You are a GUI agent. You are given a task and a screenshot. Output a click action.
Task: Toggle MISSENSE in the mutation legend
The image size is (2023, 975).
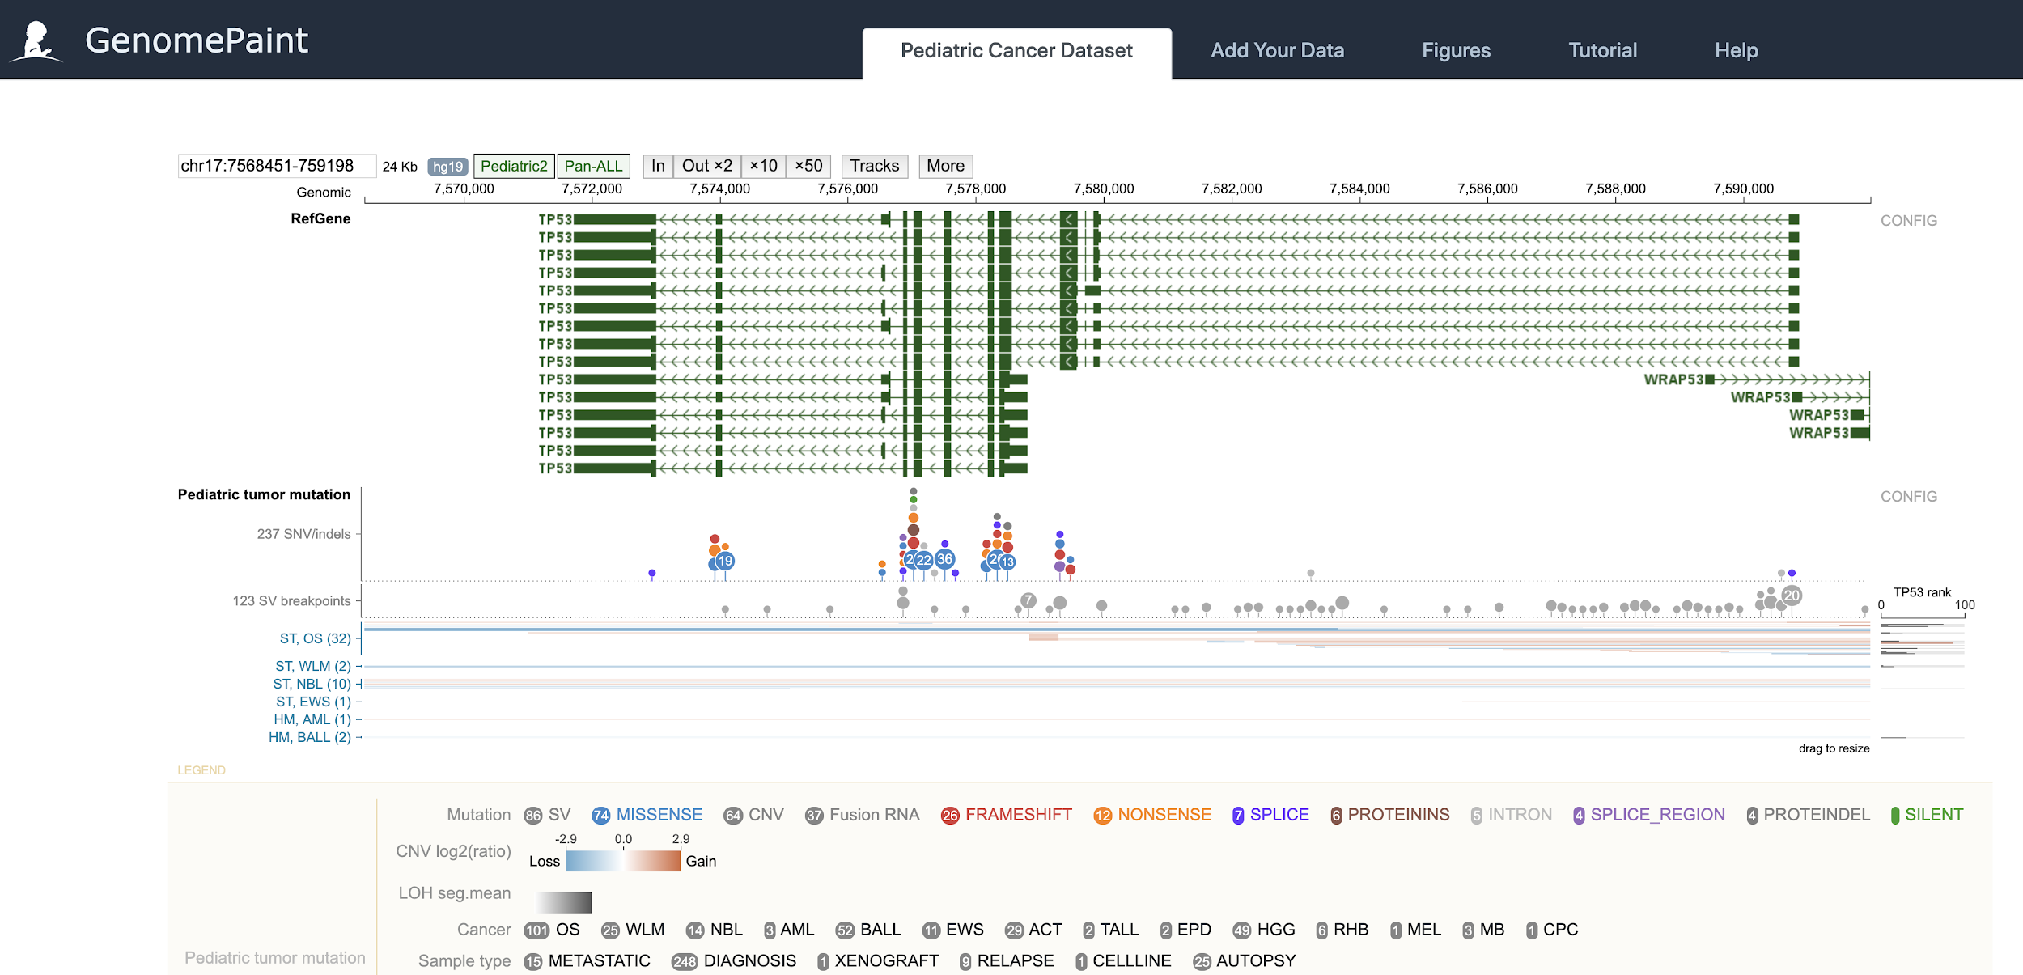point(647,815)
